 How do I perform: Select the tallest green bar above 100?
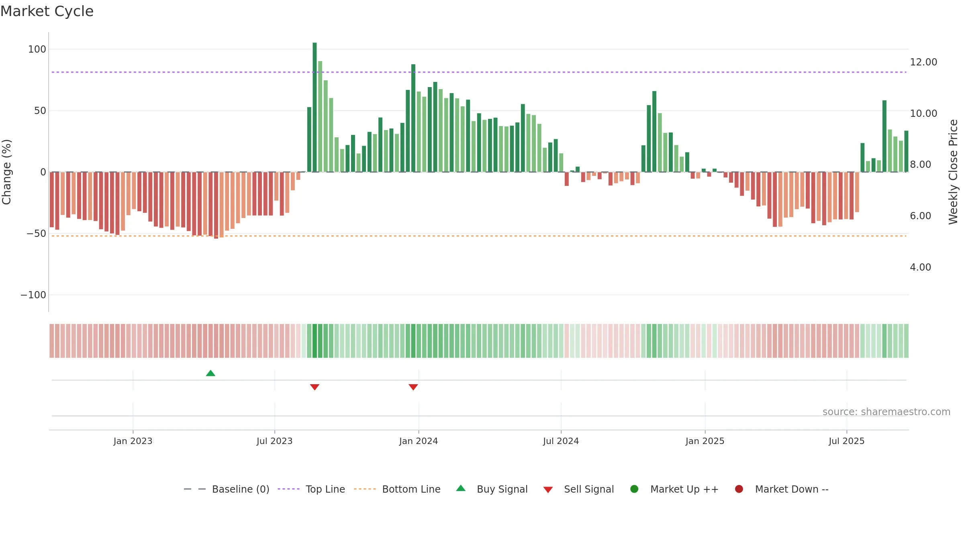(315, 107)
